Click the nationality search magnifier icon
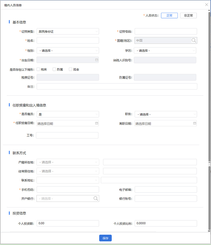 coord(194,40)
